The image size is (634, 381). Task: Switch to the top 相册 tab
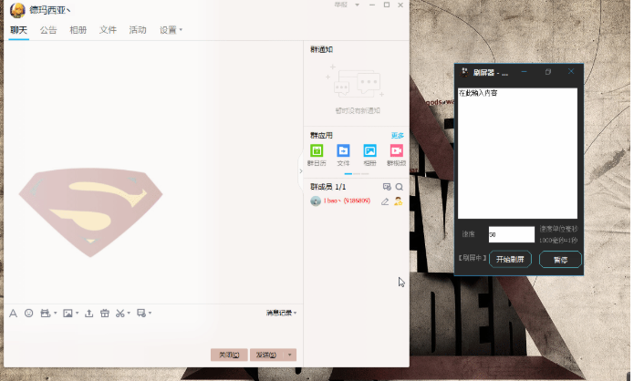tap(78, 30)
